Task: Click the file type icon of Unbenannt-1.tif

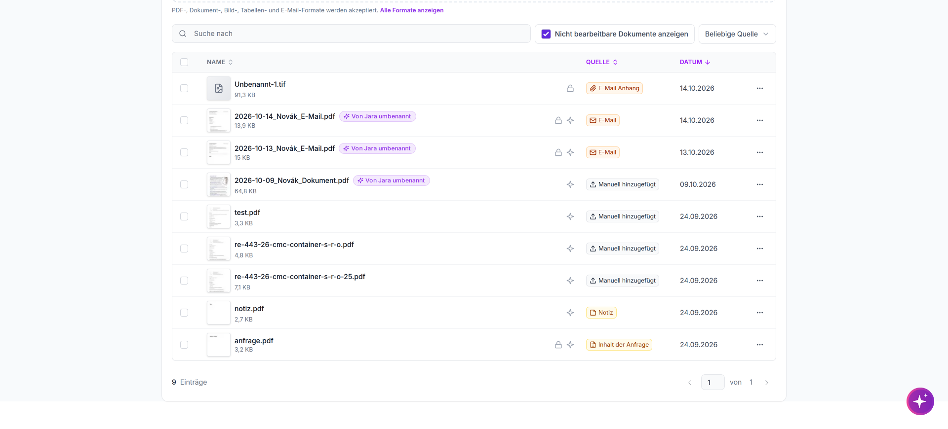Action: pyautogui.click(x=219, y=88)
